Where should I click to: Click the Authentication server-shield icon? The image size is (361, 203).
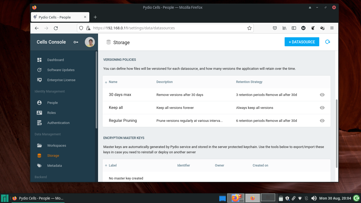39,123
